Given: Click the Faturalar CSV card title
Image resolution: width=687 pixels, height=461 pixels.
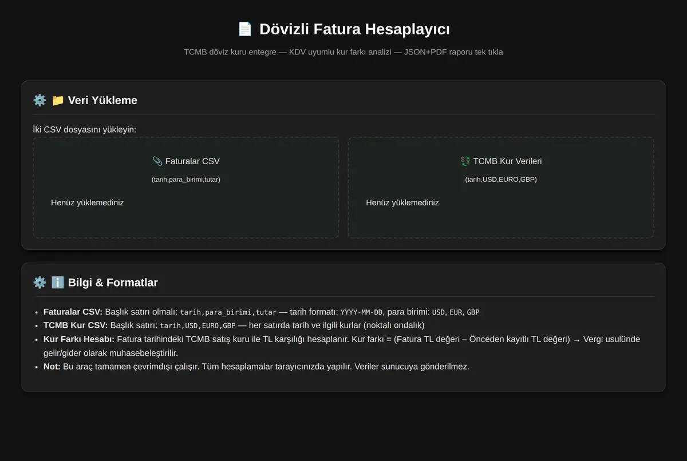Looking at the screenshot, I should [192, 161].
